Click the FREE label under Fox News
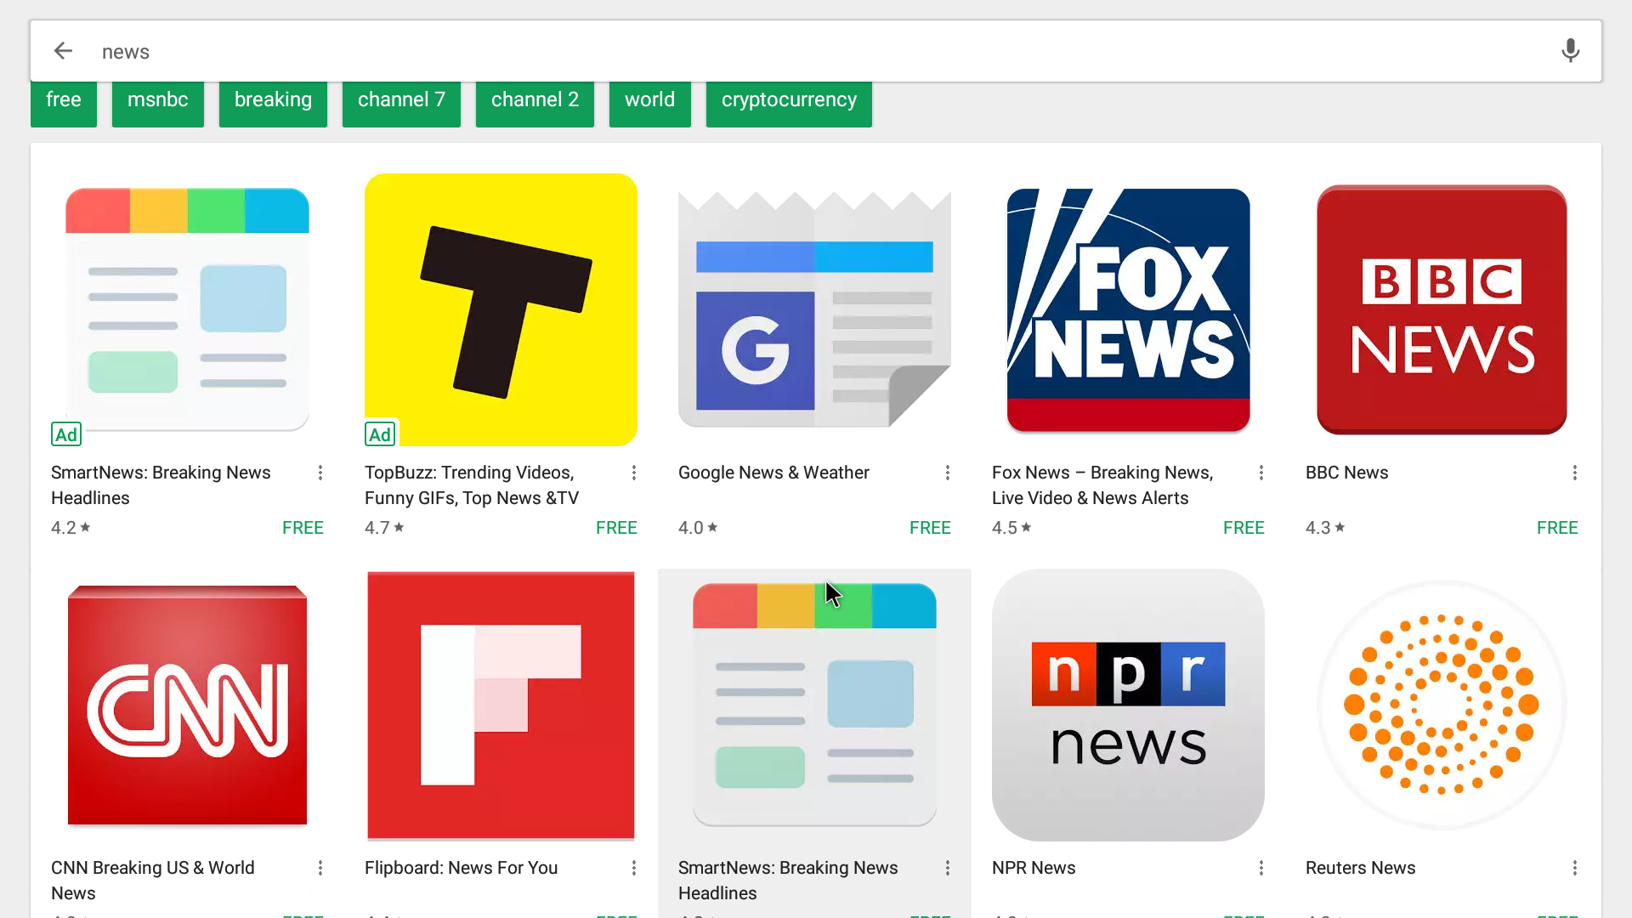 [x=1244, y=528]
